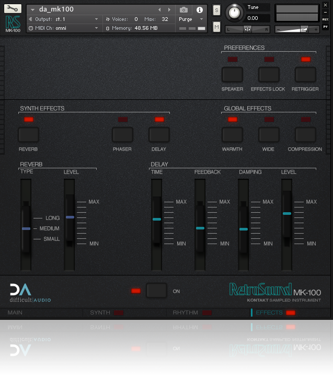Click the Reverb Type slider handle
This screenshot has width=333, height=392.
coord(26,228)
